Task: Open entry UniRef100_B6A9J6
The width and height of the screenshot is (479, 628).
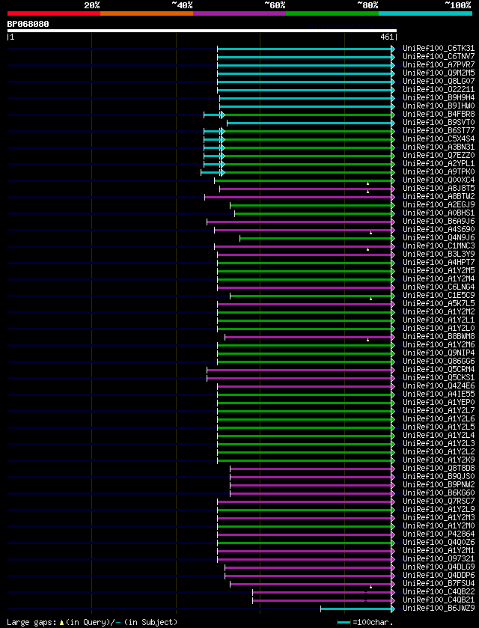Action: pos(439,221)
